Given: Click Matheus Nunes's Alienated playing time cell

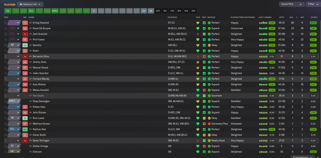Looking at the screenshot, I should click(236, 124).
